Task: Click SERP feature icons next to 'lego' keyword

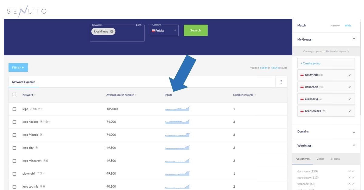Action: (36, 109)
